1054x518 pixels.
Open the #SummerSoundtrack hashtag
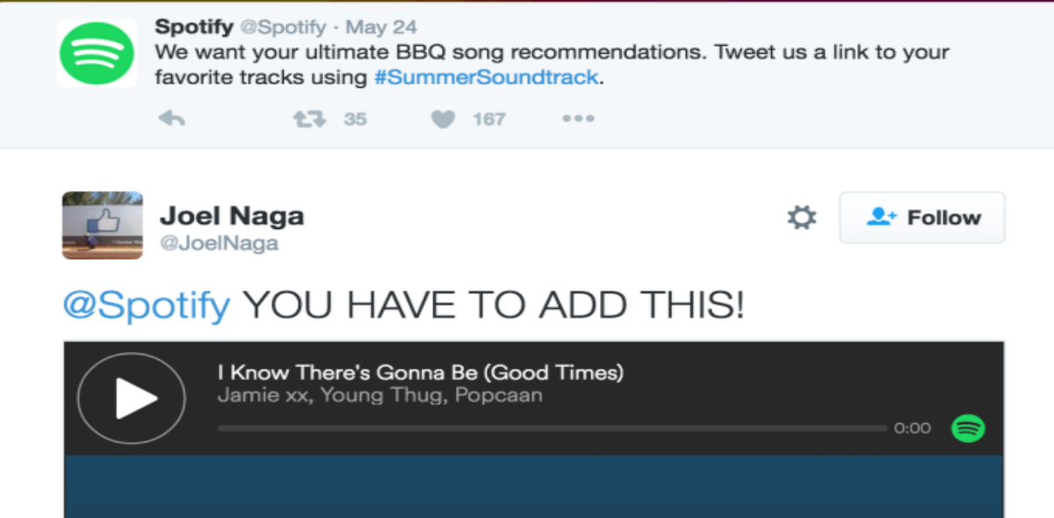pyautogui.click(x=486, y=77)
